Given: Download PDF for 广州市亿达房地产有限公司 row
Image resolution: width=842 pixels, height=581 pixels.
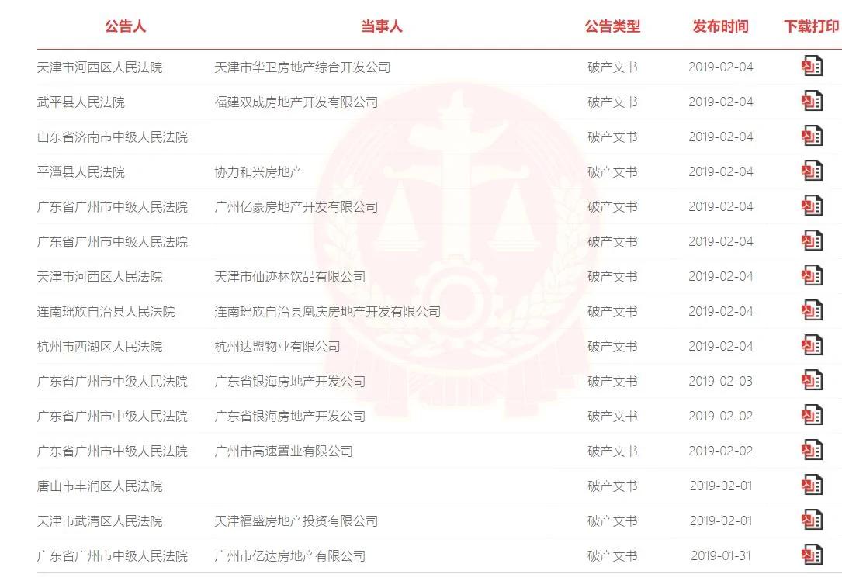Looking at the screenshot, I should [812, 555].
